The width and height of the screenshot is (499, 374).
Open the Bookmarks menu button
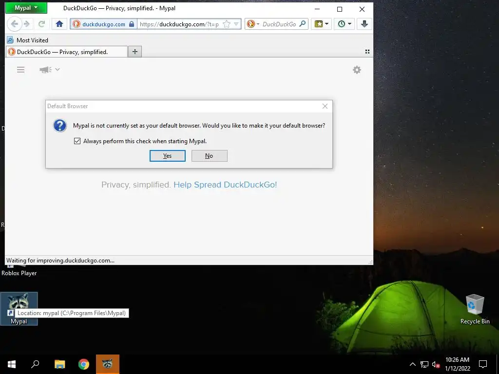click(321, 24)
